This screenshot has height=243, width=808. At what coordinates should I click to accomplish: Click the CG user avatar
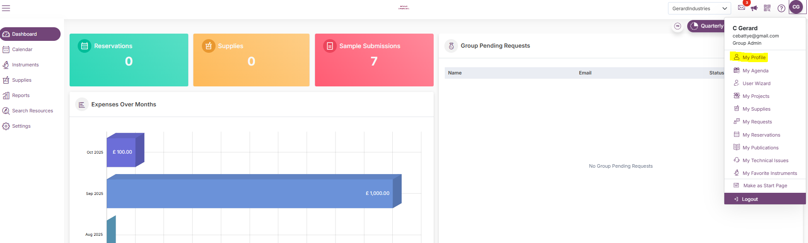796,7
